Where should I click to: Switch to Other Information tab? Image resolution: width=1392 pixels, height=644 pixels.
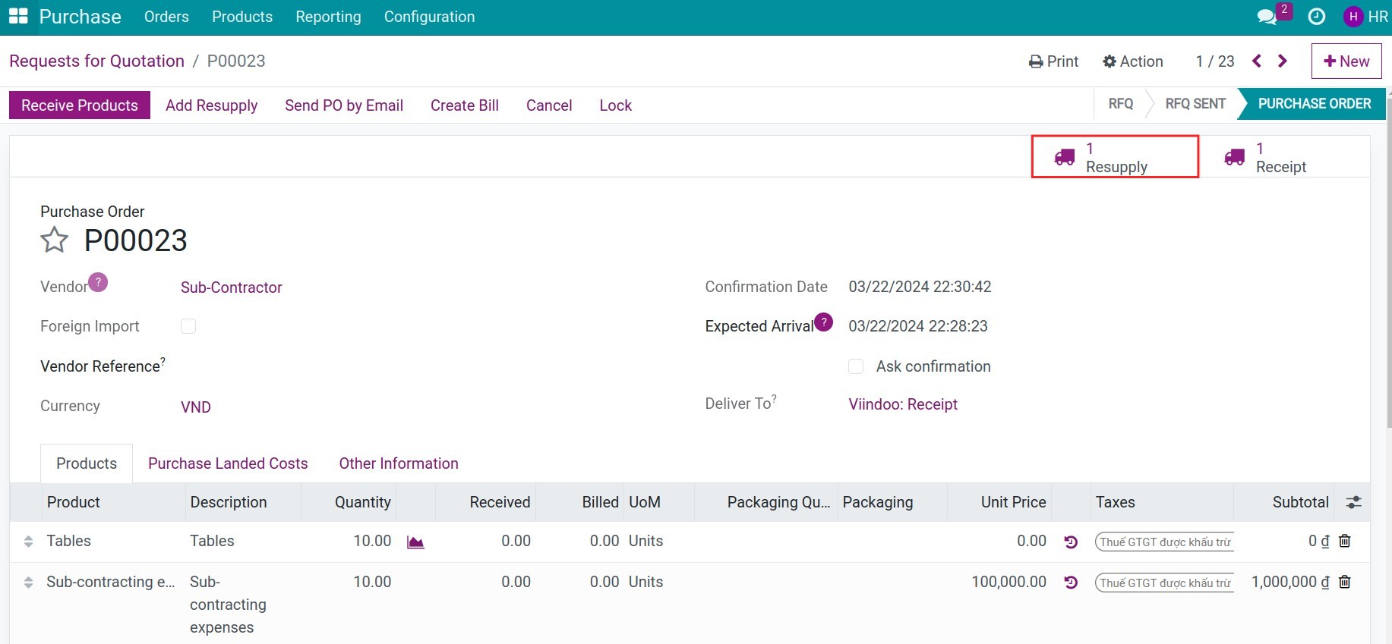399,463
